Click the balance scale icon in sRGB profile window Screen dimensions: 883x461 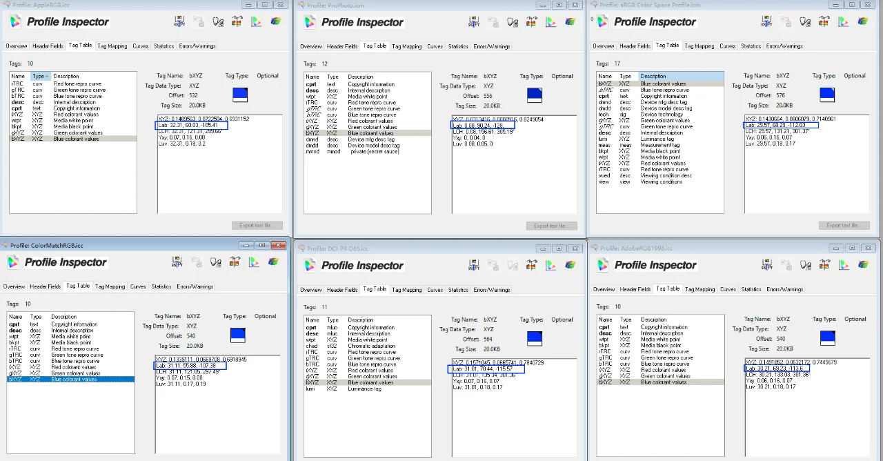(x=824, y=21)
